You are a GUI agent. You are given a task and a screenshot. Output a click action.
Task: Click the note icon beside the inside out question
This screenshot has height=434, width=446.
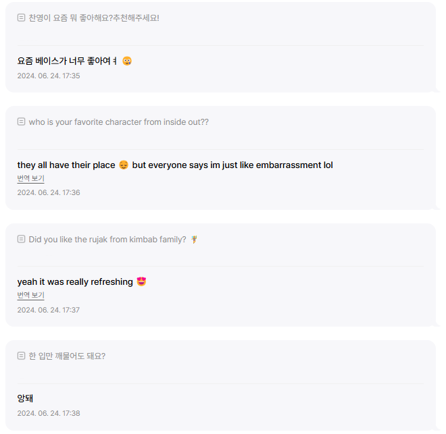coord(21,121)
